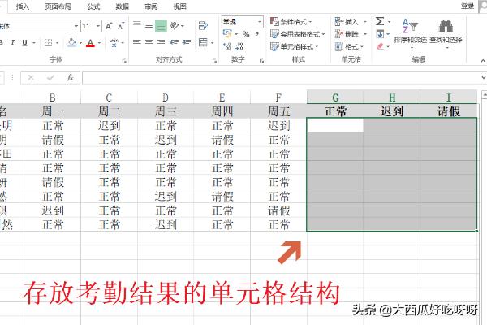
Task: Click the 登录 sign-in link
Action: point(467,6)
